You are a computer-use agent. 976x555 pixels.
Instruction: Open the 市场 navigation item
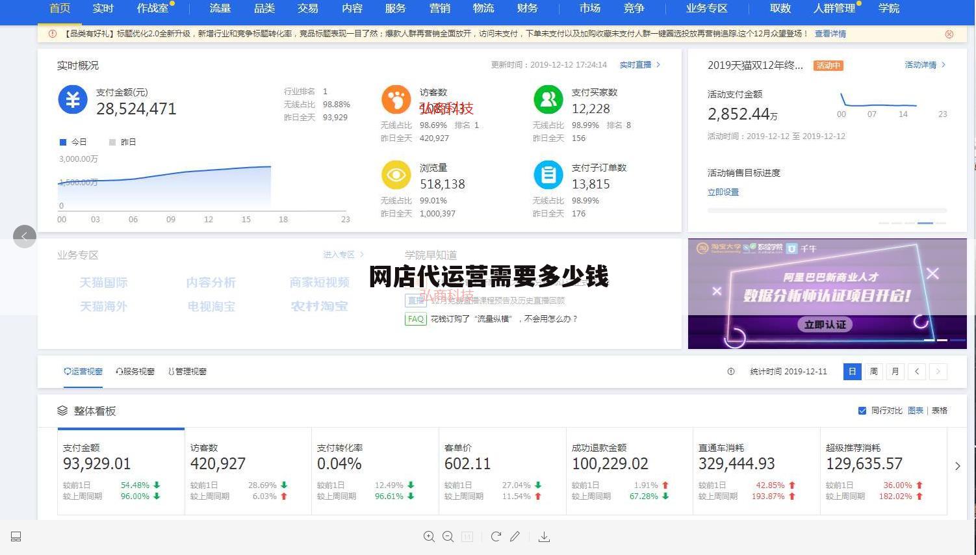pos(590,8)
